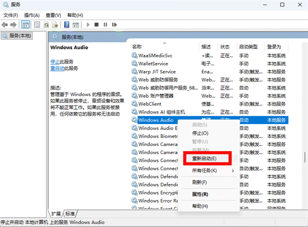Image resolution: width=308 pixels, height=227 pixels.
Task: Switch to the 标准 tab
Action: pyautogui.click(x=70, y=214)
